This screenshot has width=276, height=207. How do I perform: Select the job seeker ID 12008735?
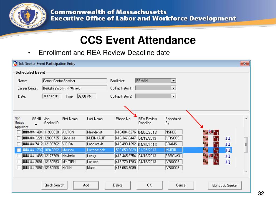coord(52,138)
